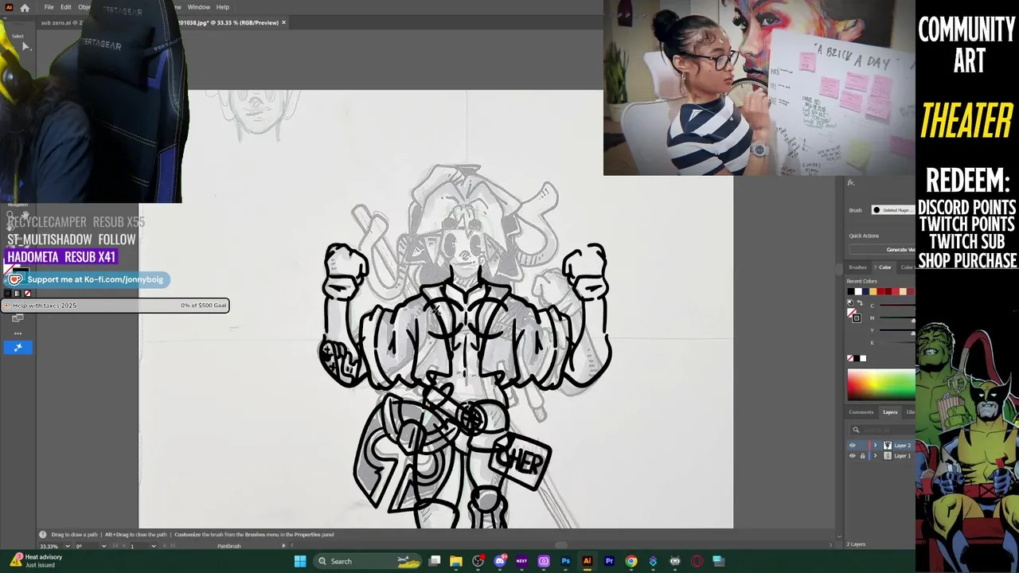Open the artboard number dropdown
The width and height of the screenshot is (1019, 573).
(x=153, y=546)
